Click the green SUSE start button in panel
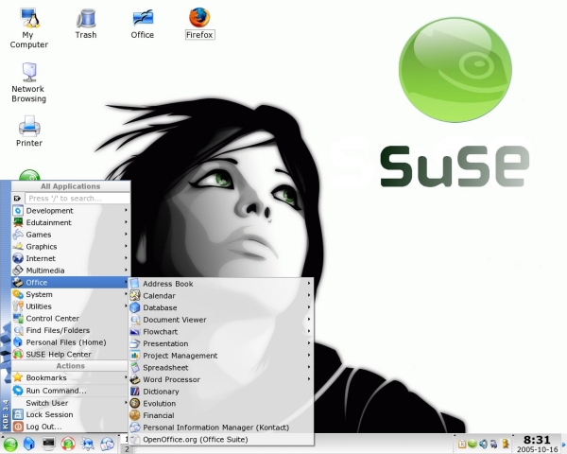Viewport: 567px width, 454px height. pos(10,443)
